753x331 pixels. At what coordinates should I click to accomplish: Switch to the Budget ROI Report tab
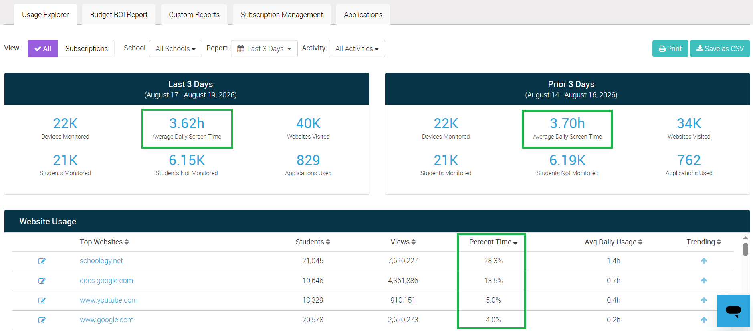119,15
